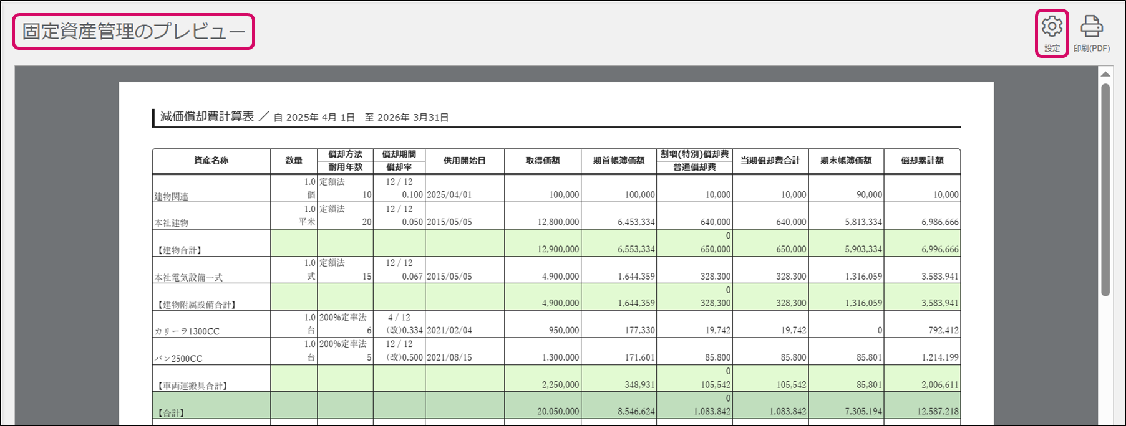Viewport: 1126px width, 426px height.
Task: Select the 期末帳簿価額 column header
Action: point(846,161)
